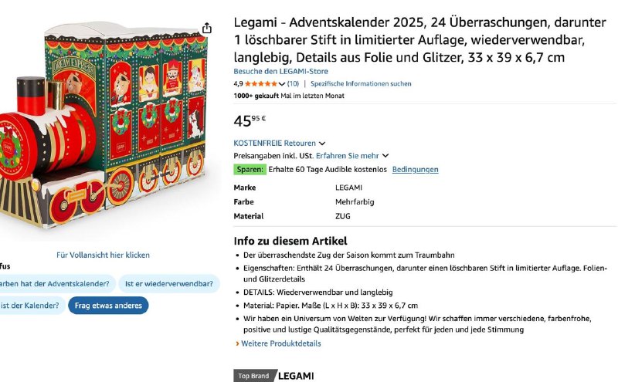Click the green 'Sparen:' badge
This screenshot has height=382, width=618.
(x=250, y=169)
